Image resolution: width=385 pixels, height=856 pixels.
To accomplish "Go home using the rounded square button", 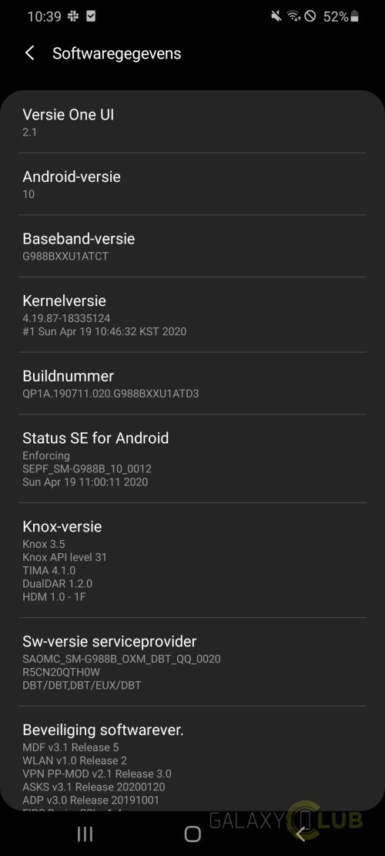I will tap(192, 833).
